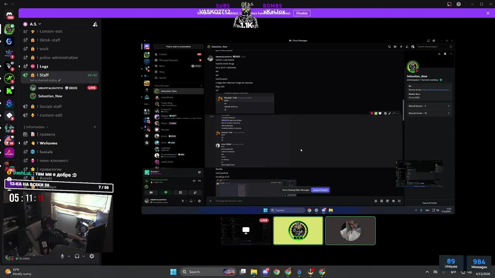This screenshot has width=495, height=278.
Task: Join Socials staff voice channel
Action: point(60,107)
